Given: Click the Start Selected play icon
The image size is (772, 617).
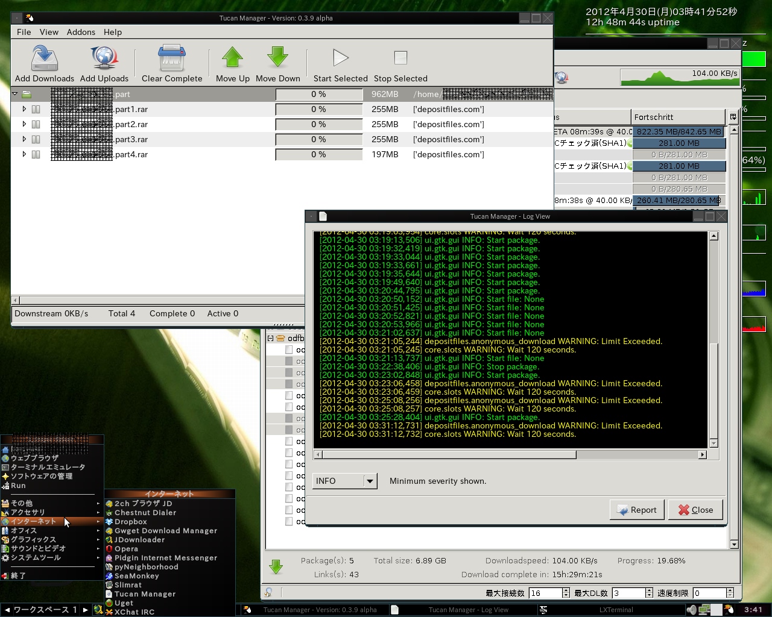Looking at the screenshot, I should pyautogui.click(x=340, y=58).
